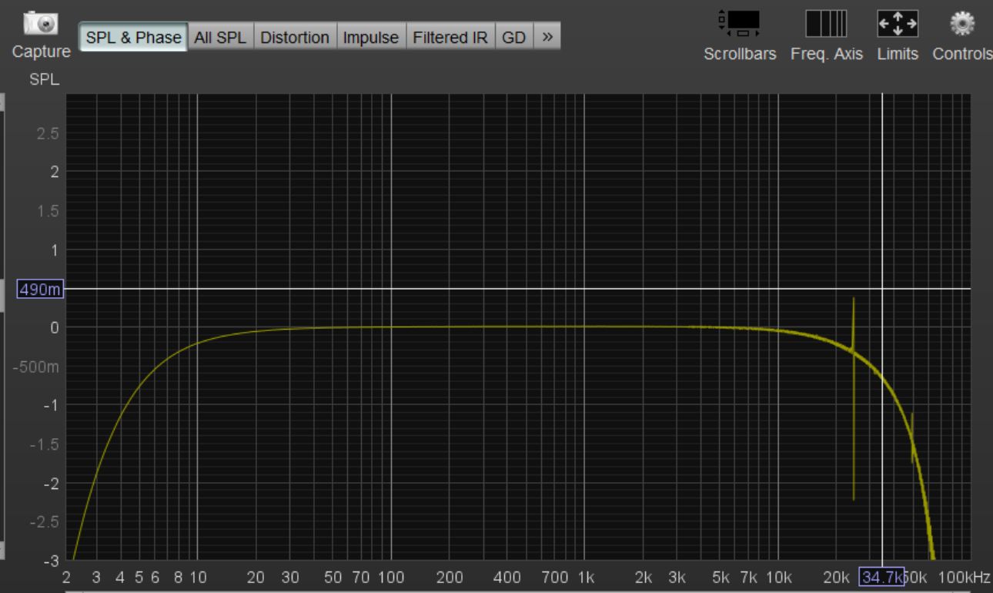This screenshot has height=593, width=993.
Task: Open Controls gear icon
Action: pyautogui.click(x=962, y=24)
